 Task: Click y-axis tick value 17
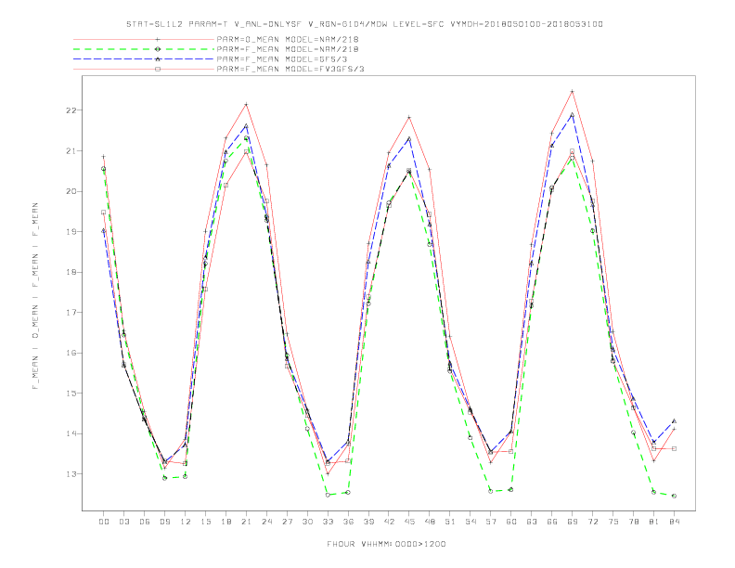pos(71,312)
